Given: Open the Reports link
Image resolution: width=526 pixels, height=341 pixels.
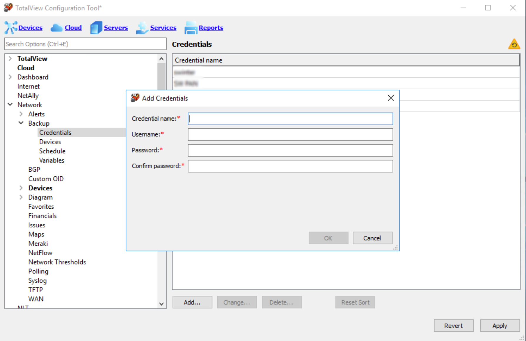Looking at the screenshot, I should (211, 28).
